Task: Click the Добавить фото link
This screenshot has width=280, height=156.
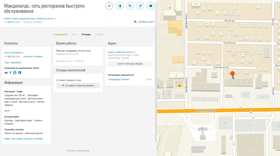Action: point(147,22)
